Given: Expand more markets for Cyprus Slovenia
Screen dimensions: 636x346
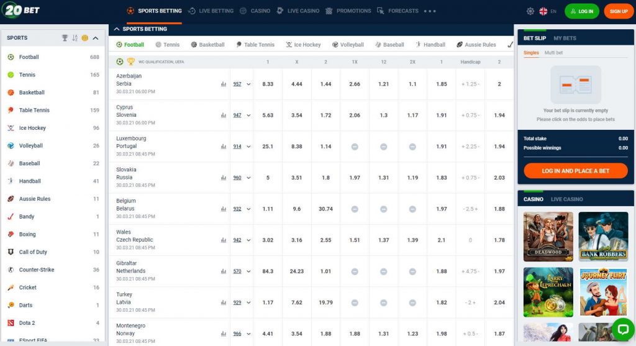Looking at the screenshot, I should tap(248, 115).
